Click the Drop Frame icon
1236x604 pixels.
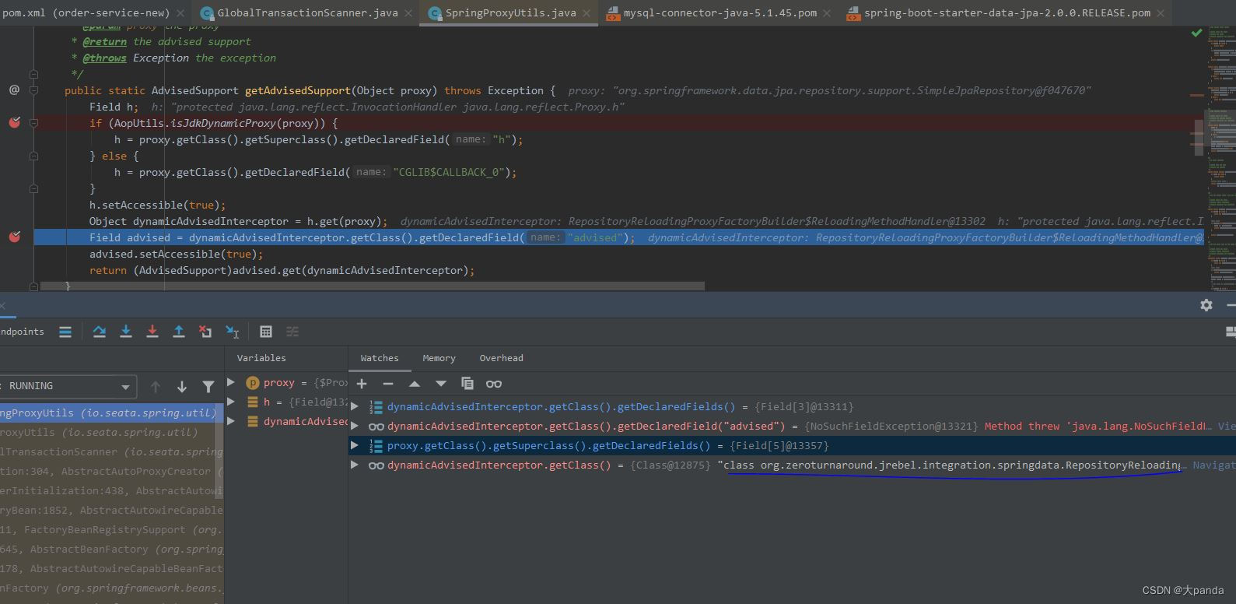205,332
